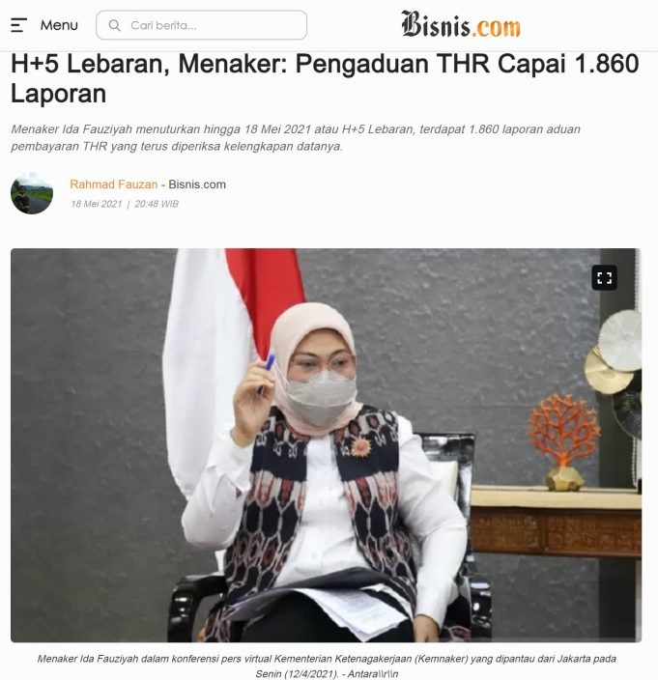Click the orange ".com" part of the logo

[497, 27]
